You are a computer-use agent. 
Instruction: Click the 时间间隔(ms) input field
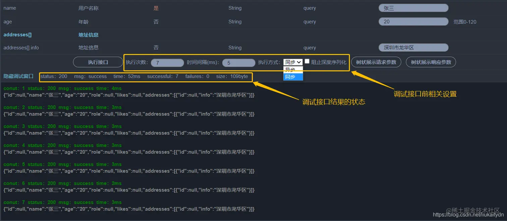click(x=239, y=63)
